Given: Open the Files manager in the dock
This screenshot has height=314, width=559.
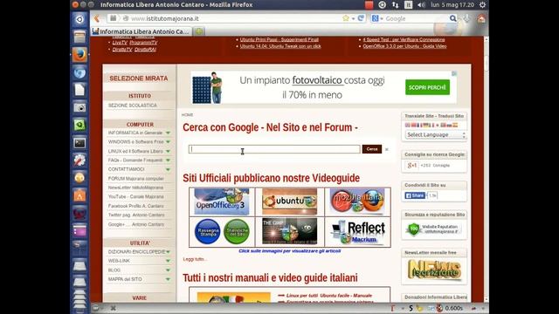Looking at the screenshot, I should coord(79,37).
